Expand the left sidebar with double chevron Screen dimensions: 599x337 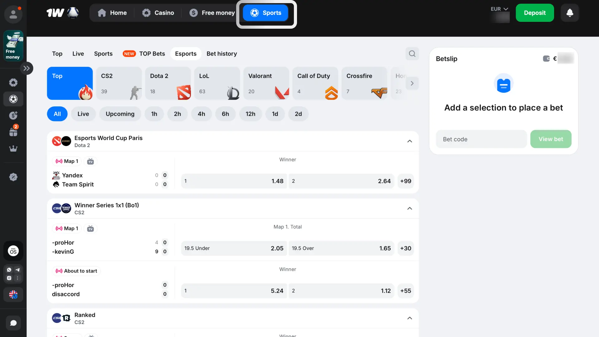click(27, 68)
